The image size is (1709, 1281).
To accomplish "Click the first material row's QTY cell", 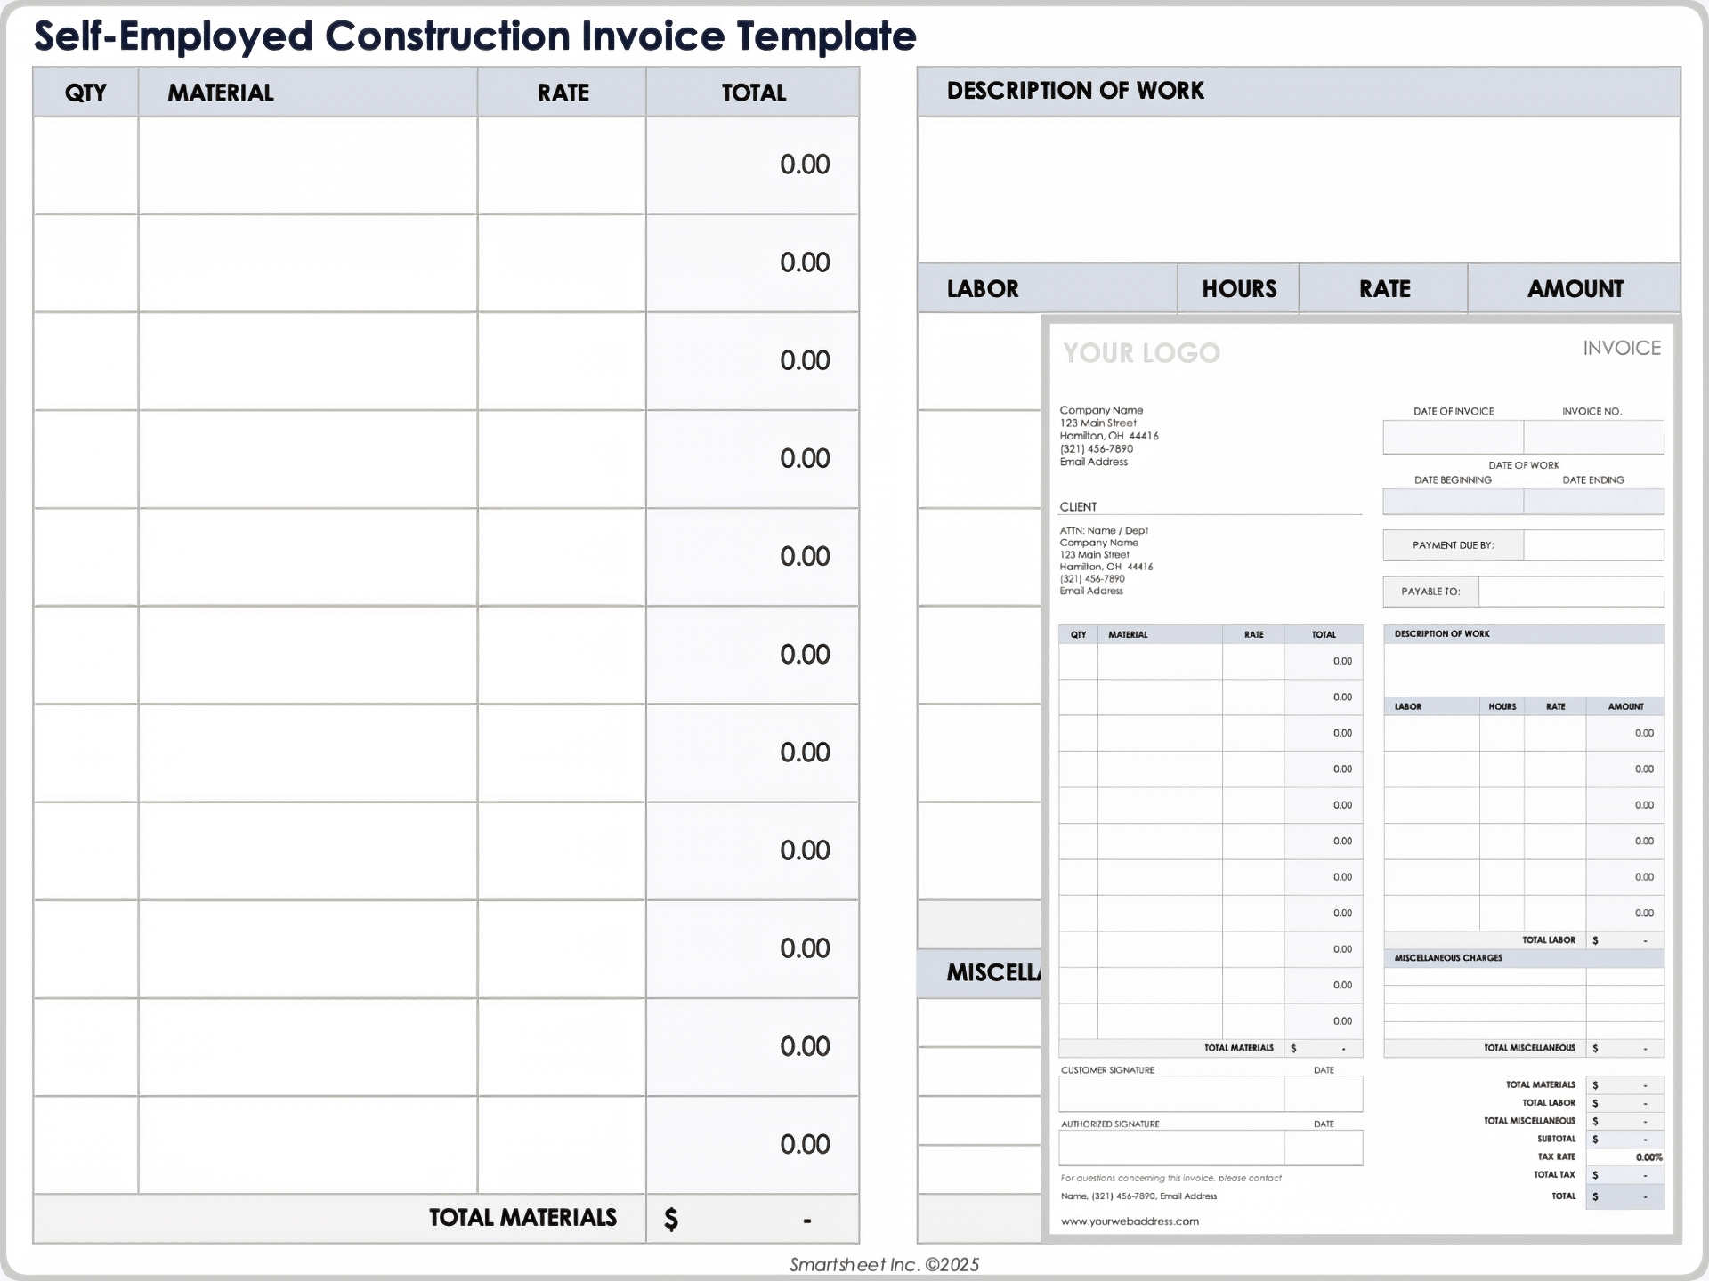I will click(85, 165).
